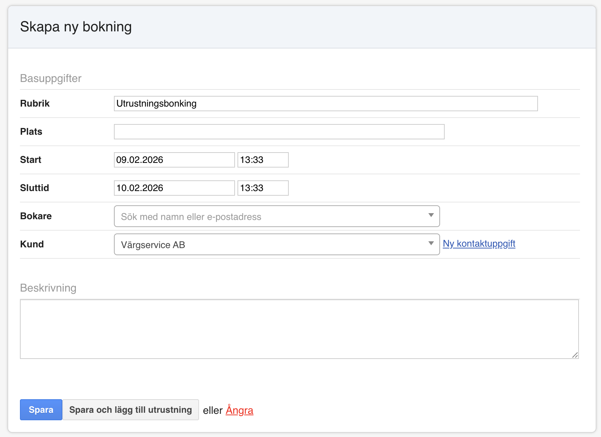Click the Sluttid date field

174,188
